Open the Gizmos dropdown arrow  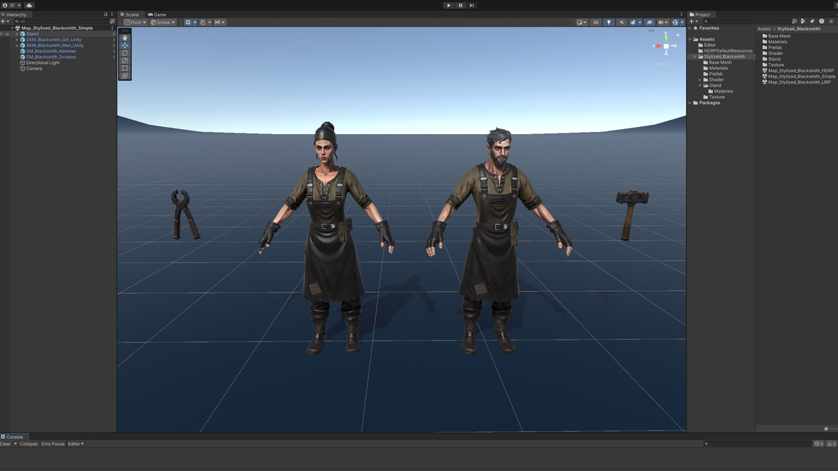[x=682, y=22]
